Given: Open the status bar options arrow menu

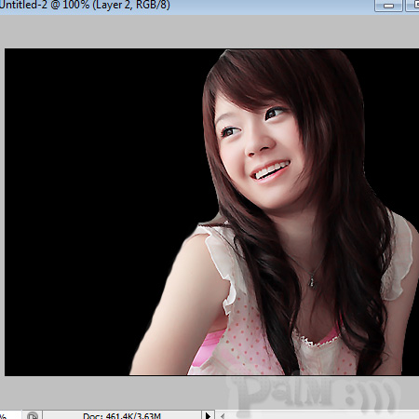Looking at the screenshot, I should pyautogui.click(x=208, y=415).
